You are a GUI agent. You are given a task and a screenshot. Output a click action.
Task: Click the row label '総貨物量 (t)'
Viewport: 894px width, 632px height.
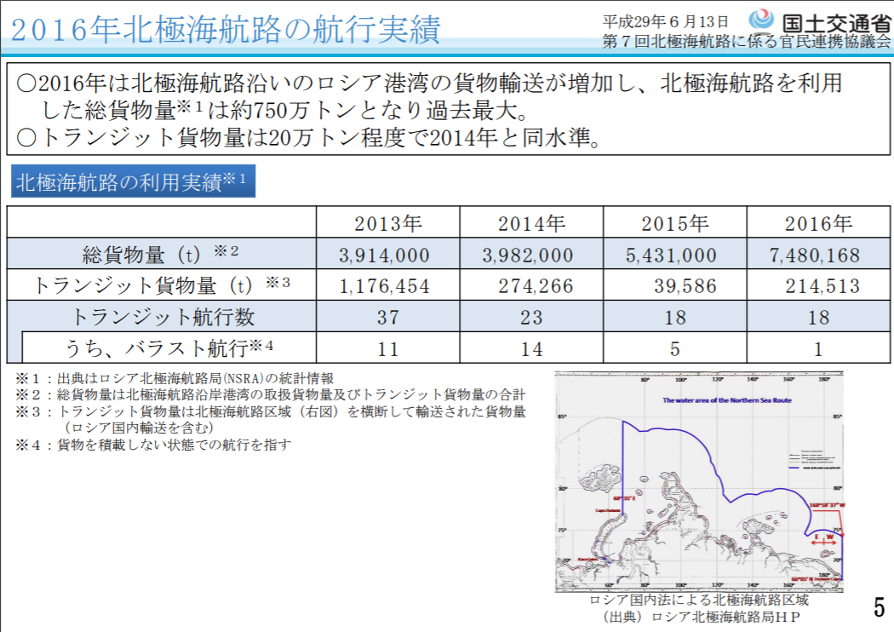(x=160, y=254)
